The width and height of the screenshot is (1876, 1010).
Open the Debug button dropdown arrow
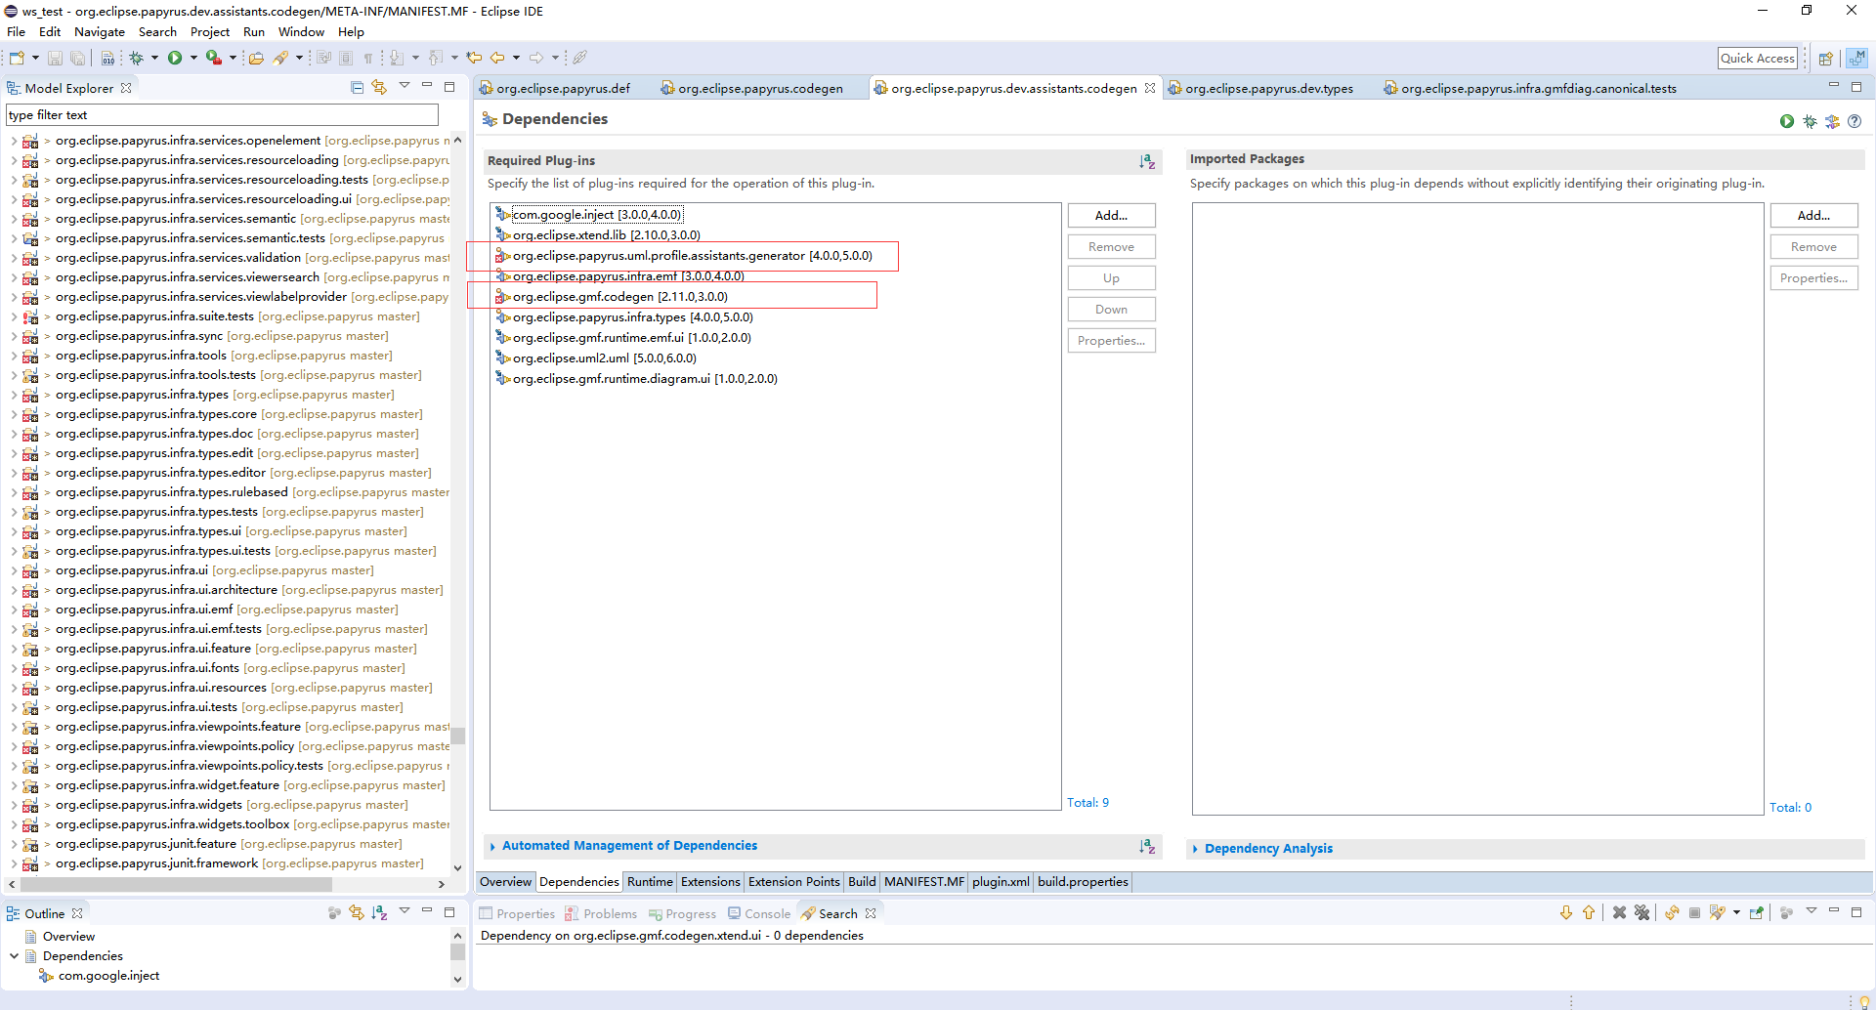154,58
